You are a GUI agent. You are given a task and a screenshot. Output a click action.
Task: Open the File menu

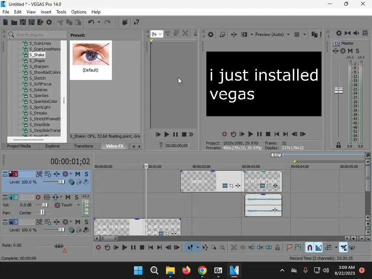[x=6, y=12]
